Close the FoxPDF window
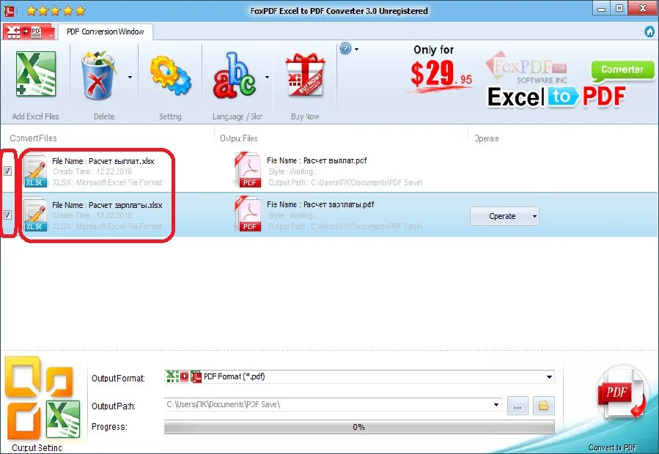Viewport: 659px width, 454px height. coord(643,9)
